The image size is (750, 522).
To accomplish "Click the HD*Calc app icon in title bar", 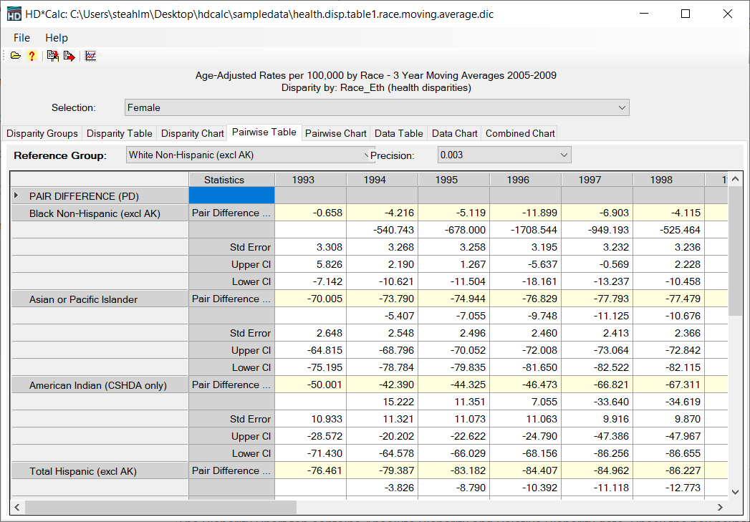I will click(14, 14).
